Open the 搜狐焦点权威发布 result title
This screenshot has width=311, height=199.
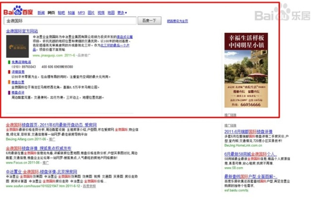pyautogui.click(x=39, y=148)
